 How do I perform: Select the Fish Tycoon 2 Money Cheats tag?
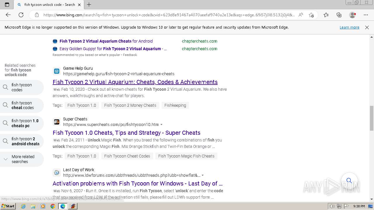tap(130, 105)
